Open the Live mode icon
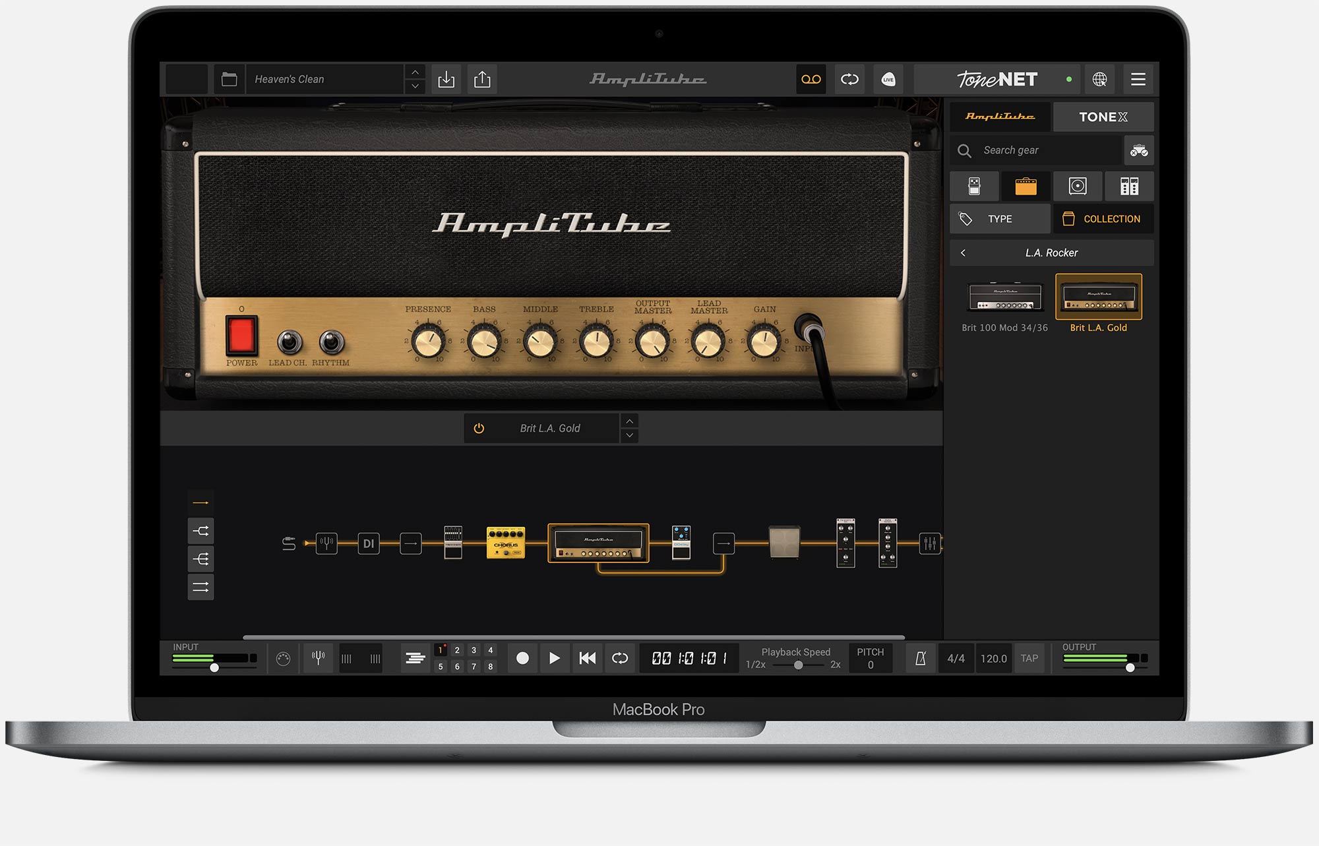Image resolution: width=1319 pixels, height=846 pixels. 888,79
